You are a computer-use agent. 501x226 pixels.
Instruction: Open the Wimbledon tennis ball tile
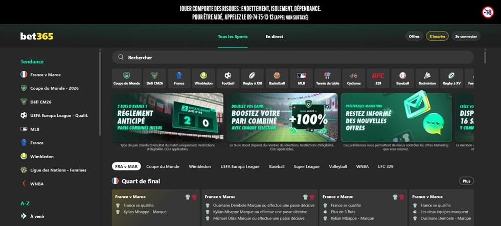coord(203,79)
